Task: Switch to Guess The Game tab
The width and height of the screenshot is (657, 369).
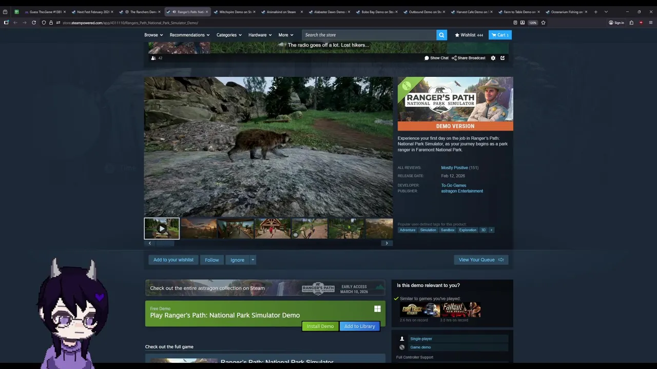Action: pos(45,12)
